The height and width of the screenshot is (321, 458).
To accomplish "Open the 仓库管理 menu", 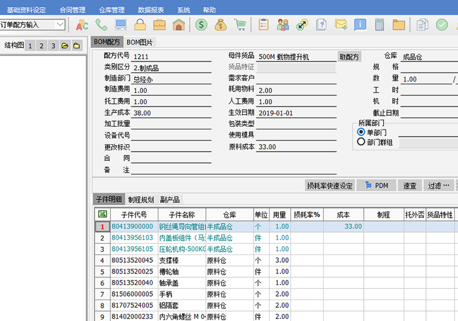I will 113,10.
